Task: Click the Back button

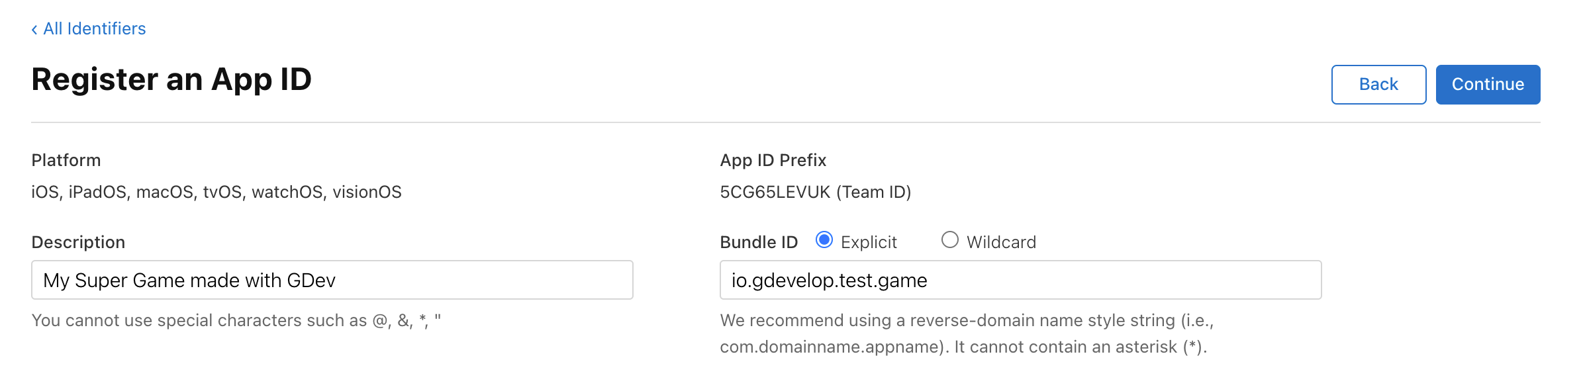Action: click(x=1378, y=84)
